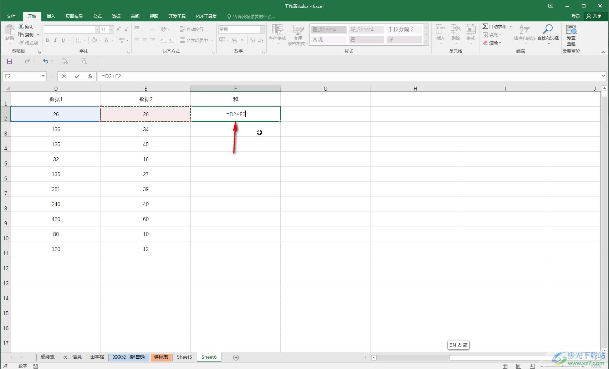This screenshot has width=609, height=369.
Task: Click the Share button
Action: click(x=594, y=16)
